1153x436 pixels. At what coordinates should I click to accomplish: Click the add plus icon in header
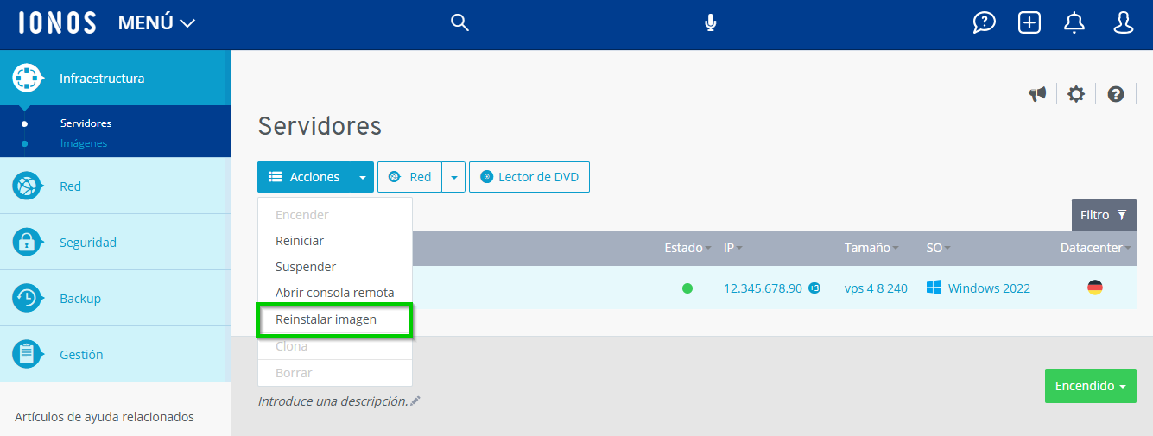(1029, 23)
